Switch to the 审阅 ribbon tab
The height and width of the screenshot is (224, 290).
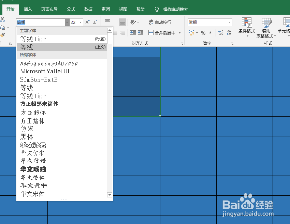coord(105,9)
